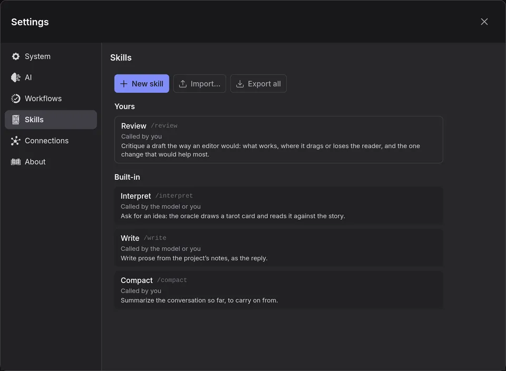Click 'Write prose from the project's notes' text
Image resolution: width=506 pixels, height=371 pixels.
pos(194,258)
